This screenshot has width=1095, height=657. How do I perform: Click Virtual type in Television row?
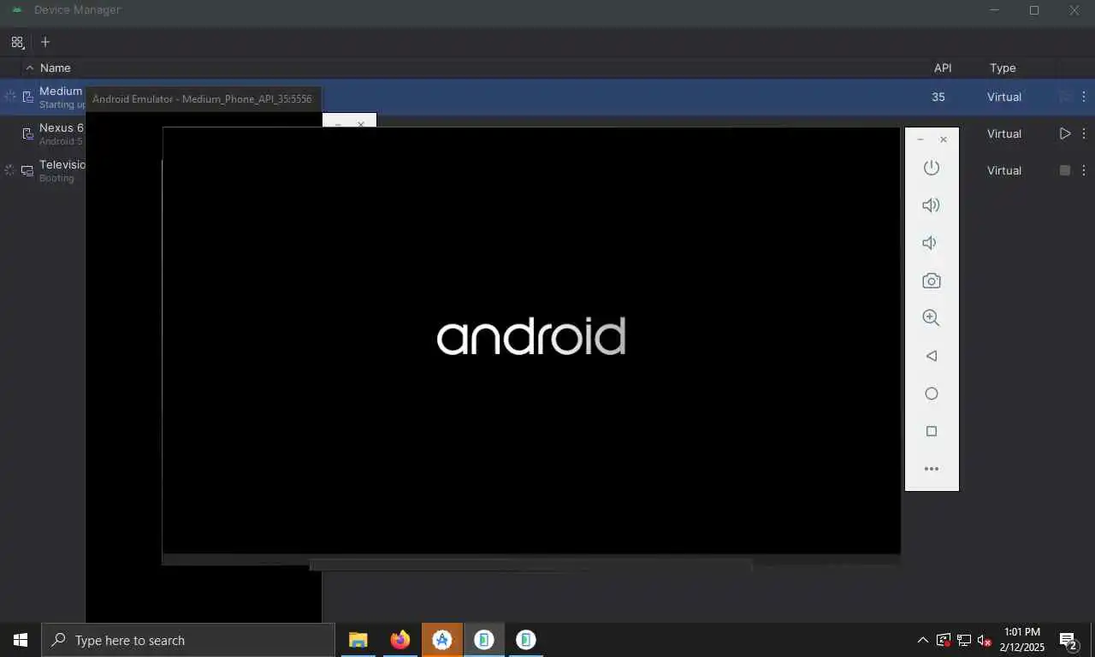(x=1004, y=170)
